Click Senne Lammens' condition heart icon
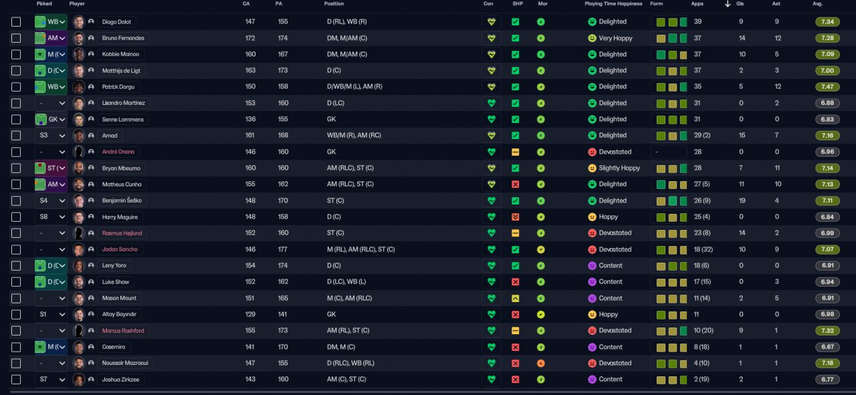The image size is (856, 395). [x=492, y=120]
